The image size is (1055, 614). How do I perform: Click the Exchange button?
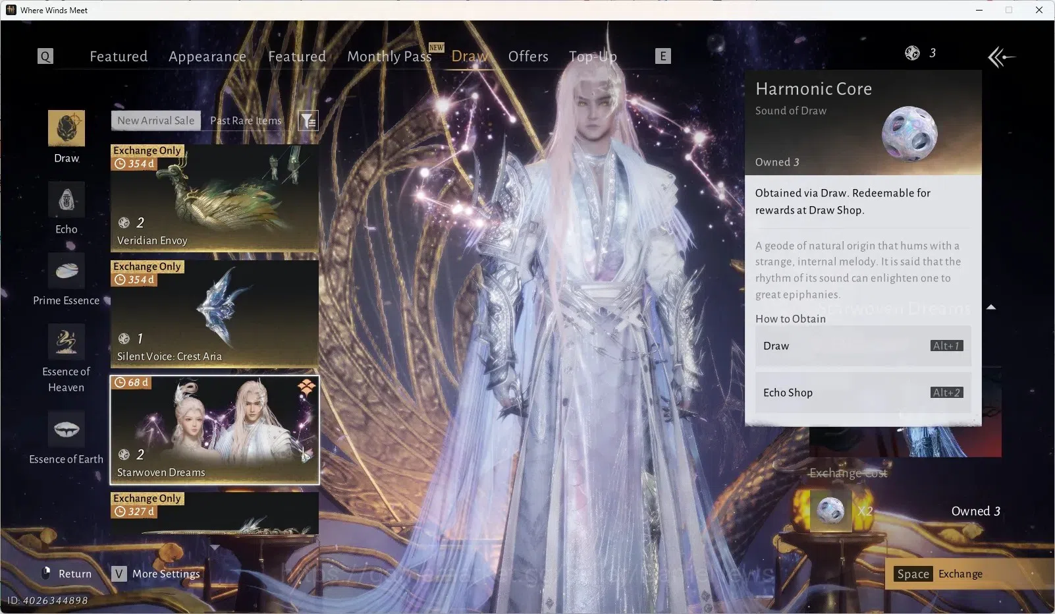tap(969, 574)
